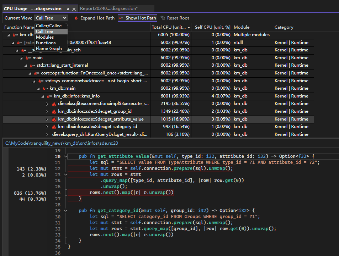Click the pin icon on CPU Usage tab
This screenshot has width=339, height=256.
click(67, 9)
